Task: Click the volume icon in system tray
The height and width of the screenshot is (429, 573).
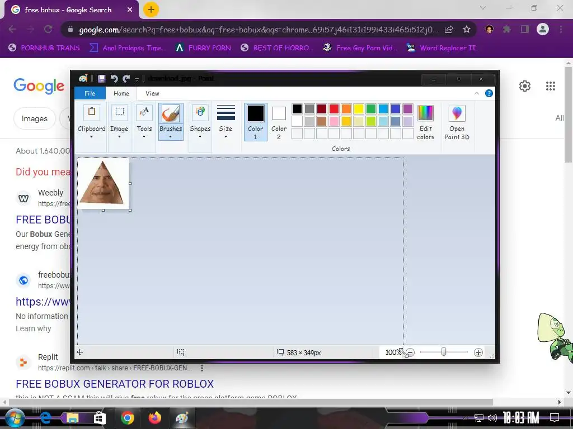Action: tap(492, 418)
